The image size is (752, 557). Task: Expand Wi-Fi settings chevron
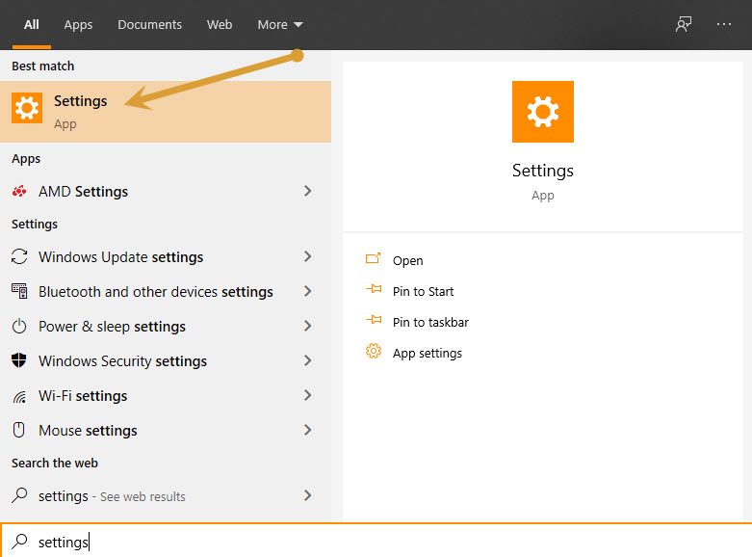307,395
